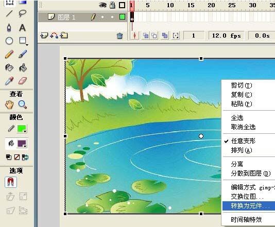275x227 pixels.
Task: Select the Eyedropper tool
Action: tap(9, 81)
